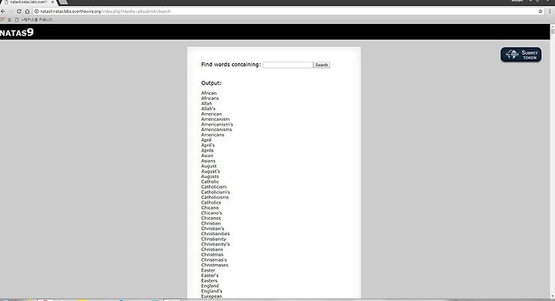Select the word 'Americanisms' in output

(x=217, y=129)
